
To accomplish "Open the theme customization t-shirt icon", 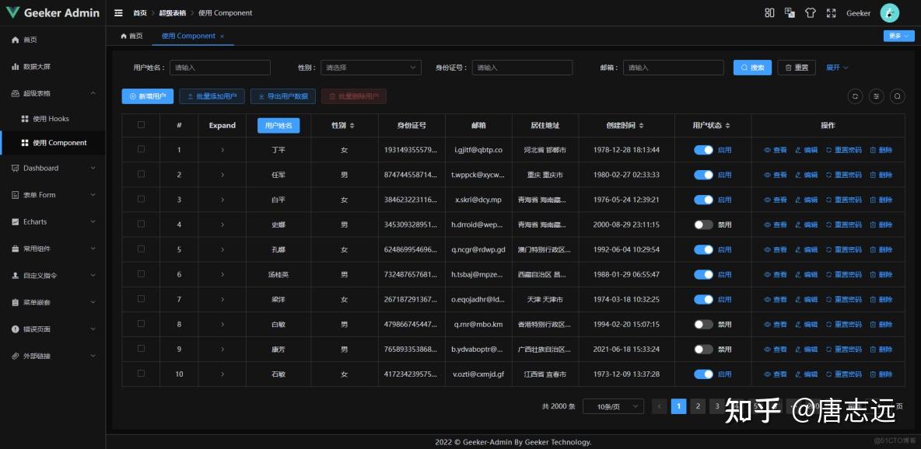I will click(811, 12).
